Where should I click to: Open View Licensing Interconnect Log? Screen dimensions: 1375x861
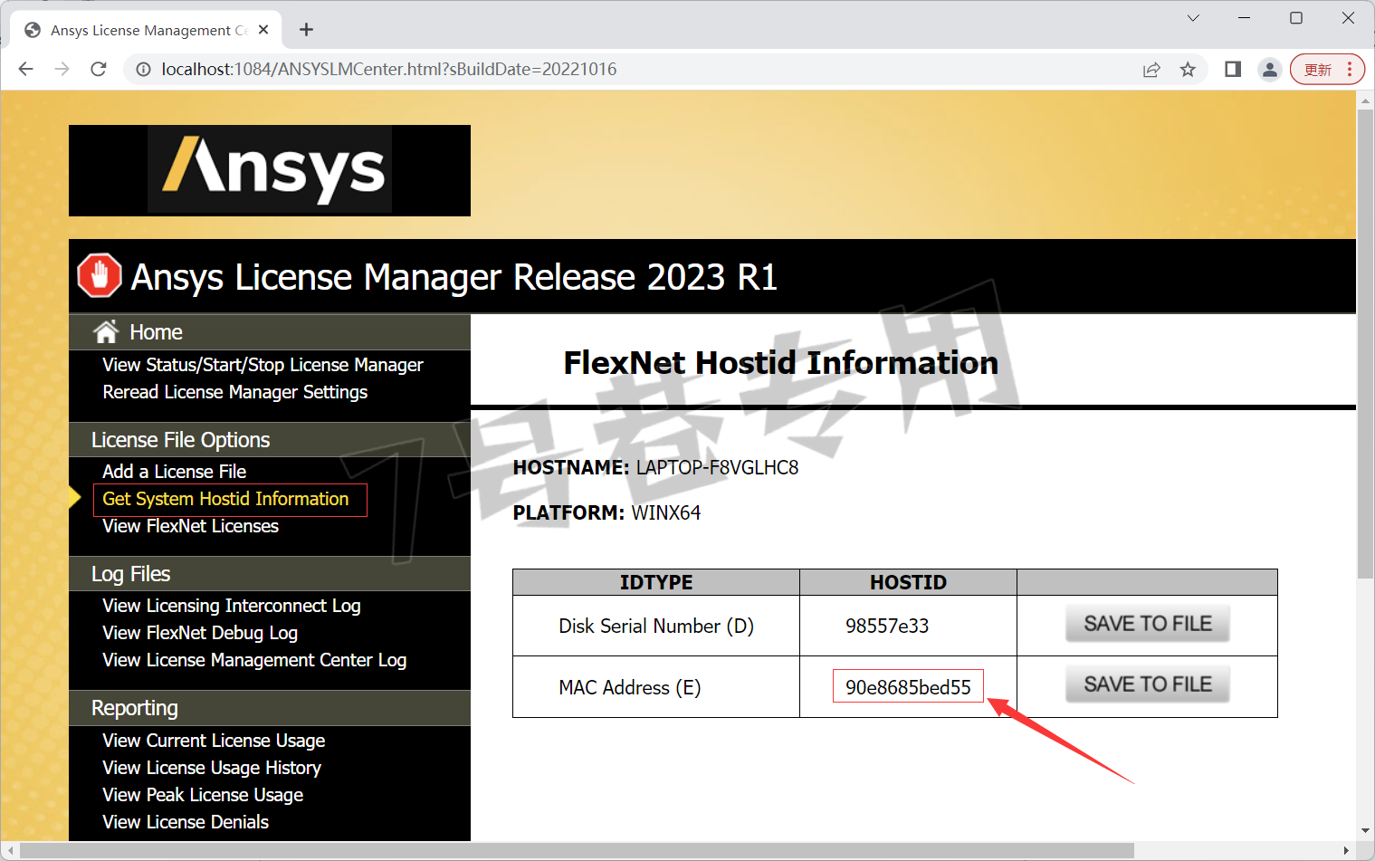point(232,606)
